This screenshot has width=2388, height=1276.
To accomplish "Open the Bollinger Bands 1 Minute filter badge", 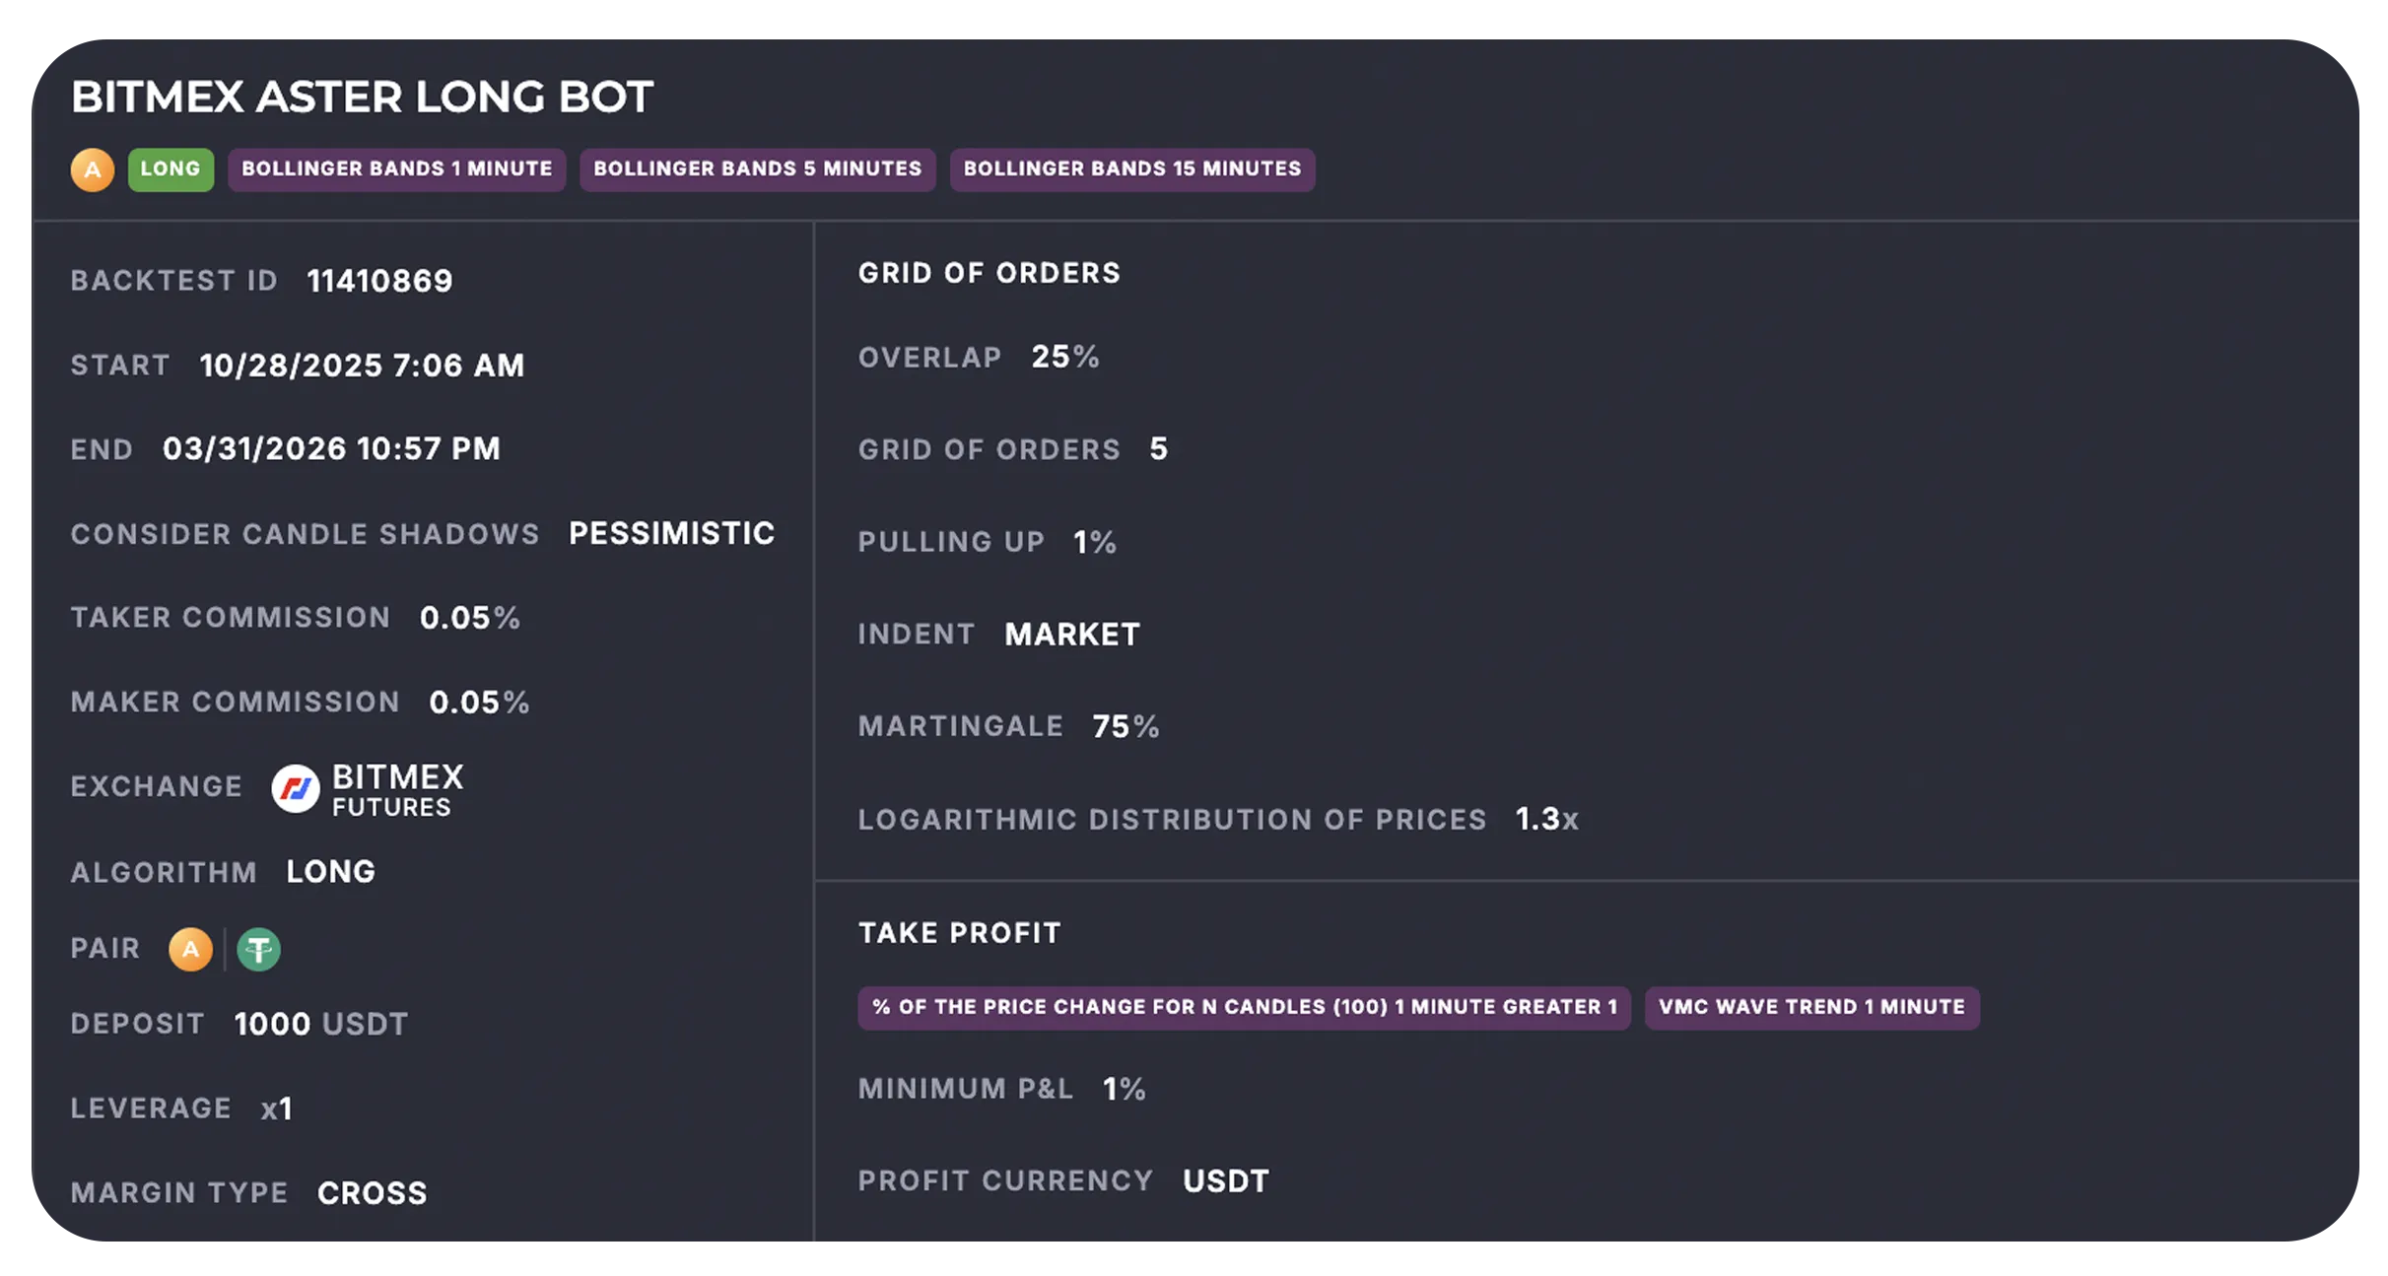I will tap(395, 168).
